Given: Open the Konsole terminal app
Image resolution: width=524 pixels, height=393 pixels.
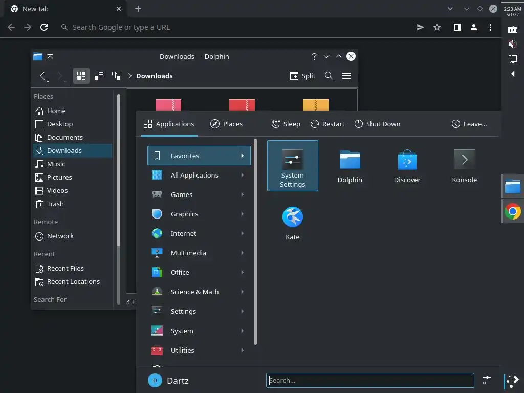Looking at the screenshot, I should pyautogui.click(x=464, y=166).
